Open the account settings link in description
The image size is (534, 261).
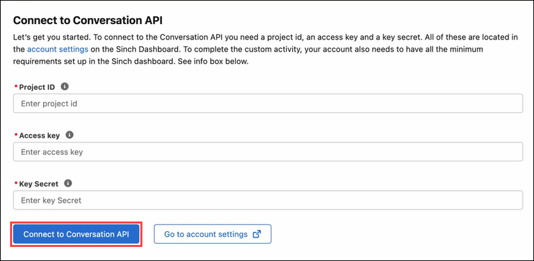tap(58, 50)
